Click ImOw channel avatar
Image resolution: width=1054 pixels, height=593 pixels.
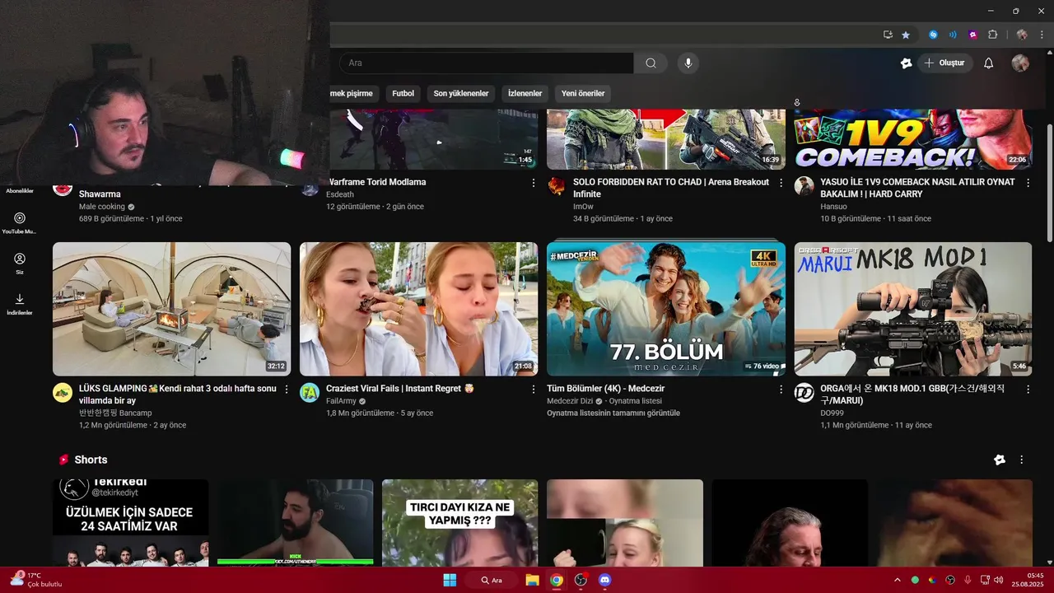(557, 186)
